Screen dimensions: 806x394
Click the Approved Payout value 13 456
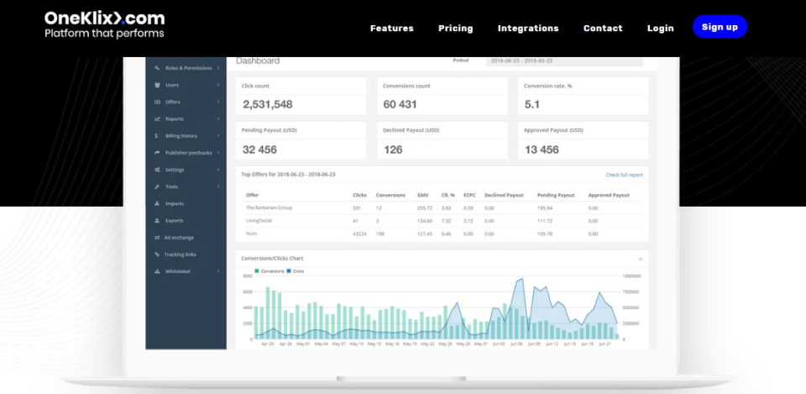[x=542, y=150]
